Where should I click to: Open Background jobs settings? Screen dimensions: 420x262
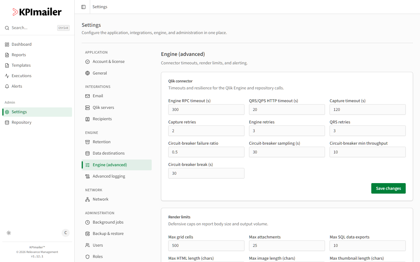(x=117, y=222)
